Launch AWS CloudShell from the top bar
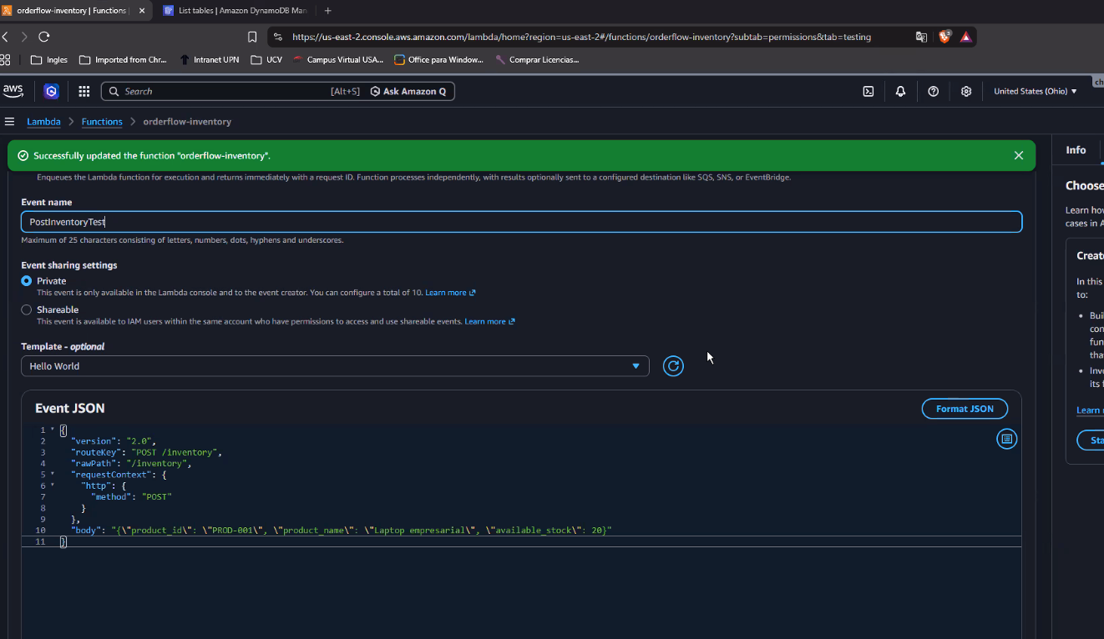This screenshot has height=639, width=1104. tap(869, 92)
